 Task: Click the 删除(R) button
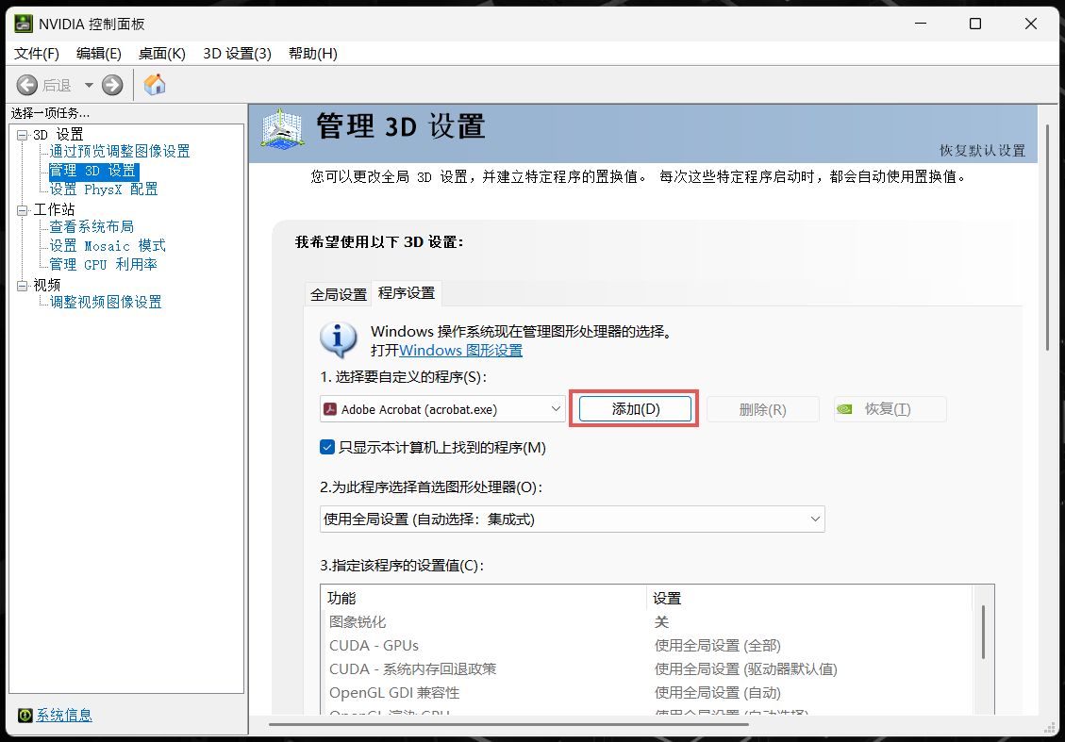pyautogui.click(x=763, y=409)
